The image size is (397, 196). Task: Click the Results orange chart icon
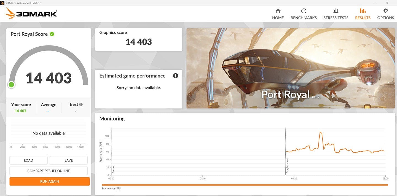click(x=363, y=11)
